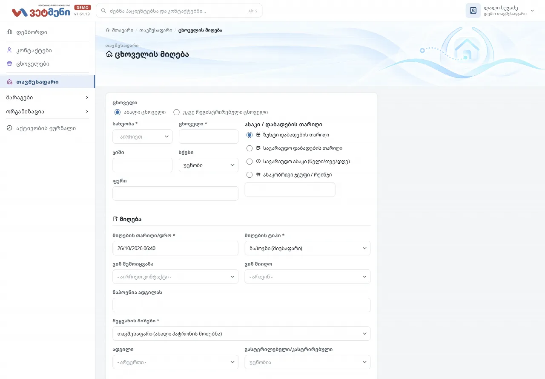This screenshot has width=545, height=379.
Task: Click the აქტივობის ჟურნალი history icon
Action: coord(9,128)
